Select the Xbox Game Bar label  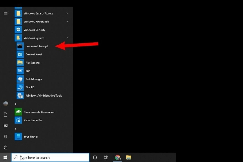[x=33, y=120]
